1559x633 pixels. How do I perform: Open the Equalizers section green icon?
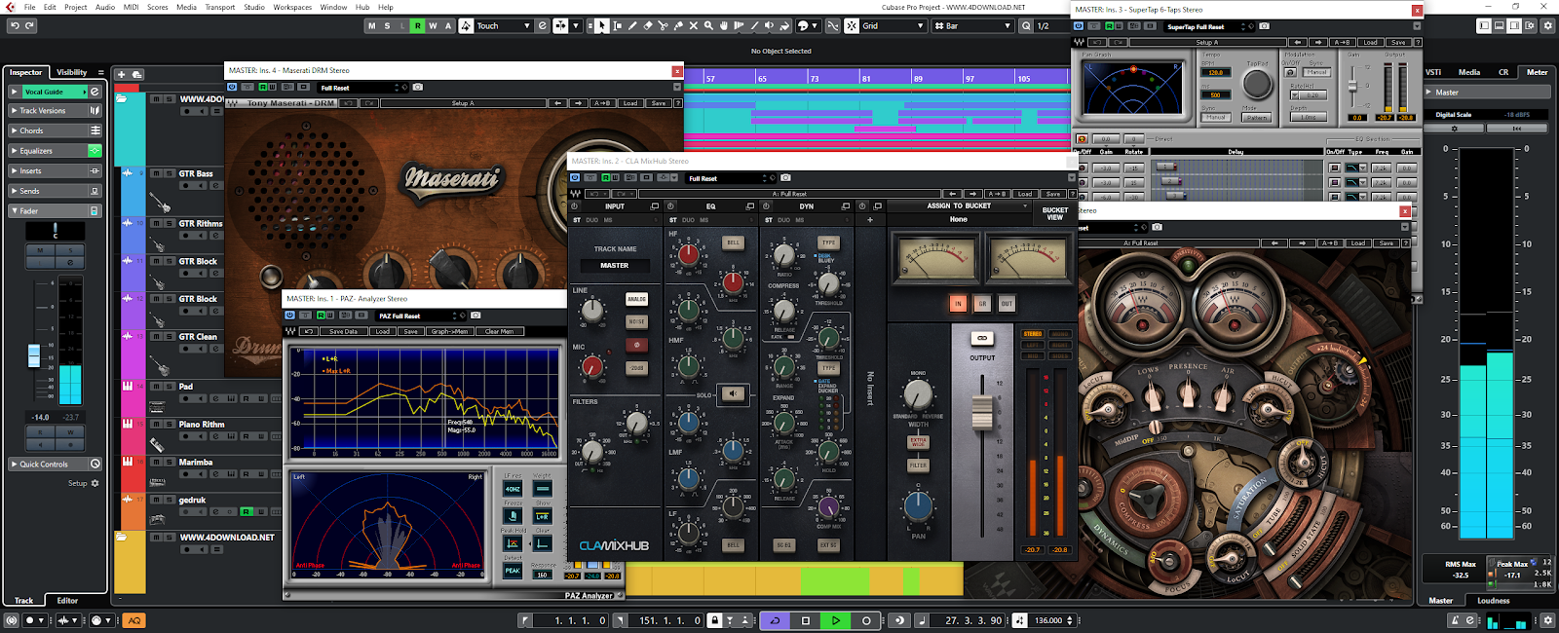pyautogui.click(x=95, y=151)
